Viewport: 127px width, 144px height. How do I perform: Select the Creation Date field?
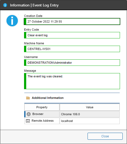72,21
